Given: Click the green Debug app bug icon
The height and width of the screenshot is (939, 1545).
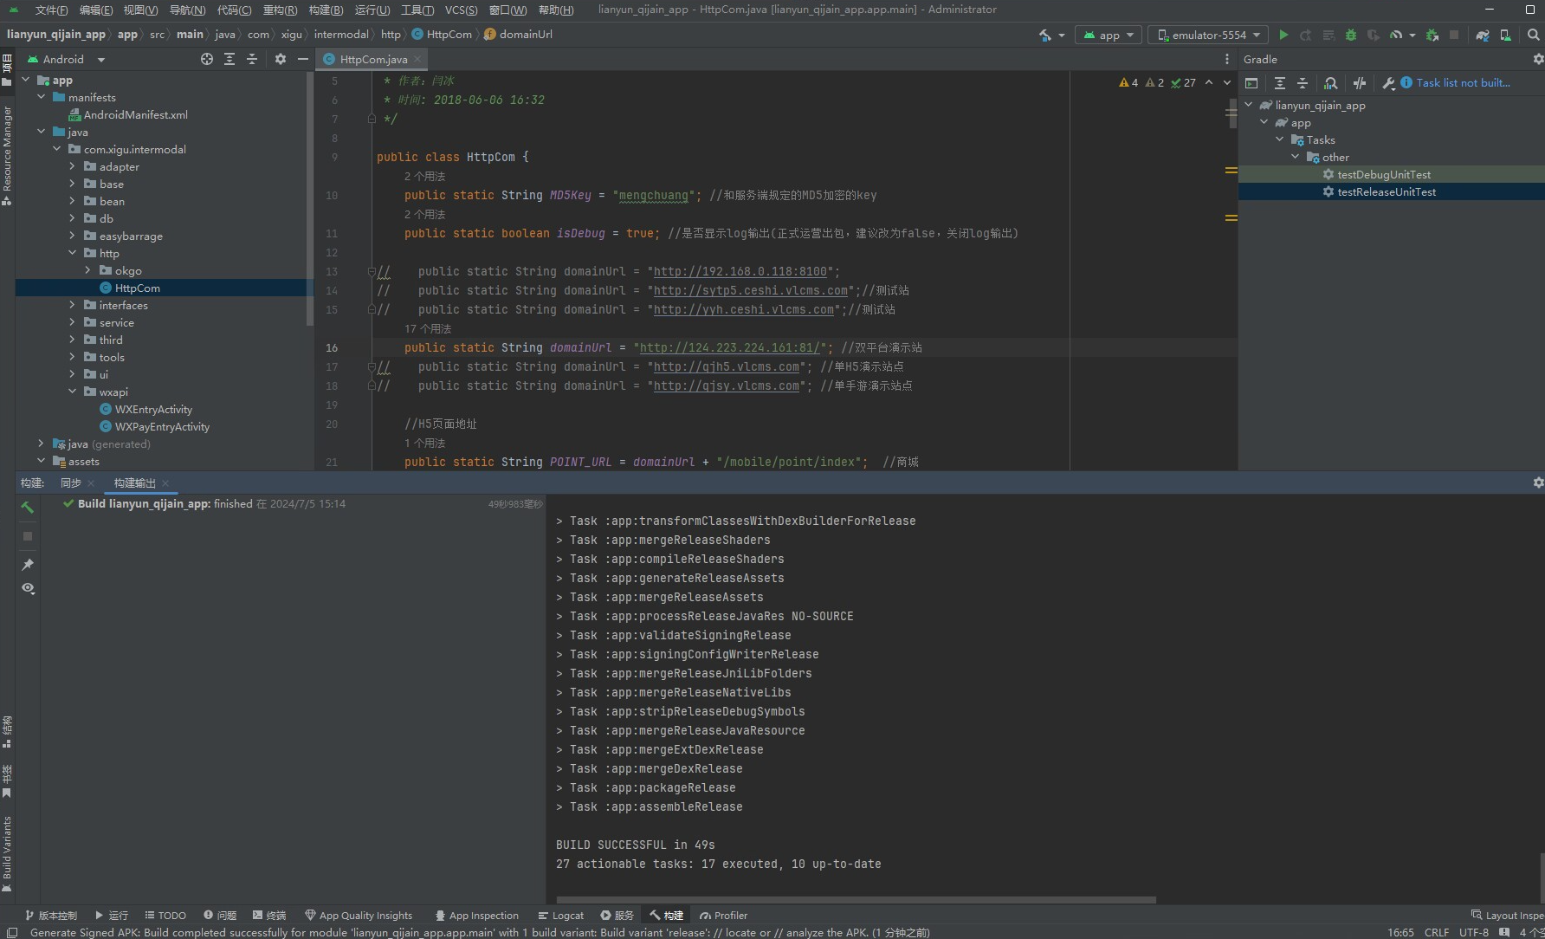Looking at the screenshot, I should point(1350,35).
